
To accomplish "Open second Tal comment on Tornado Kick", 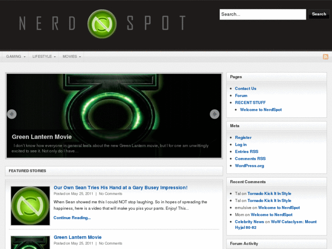I will [269, 201].
